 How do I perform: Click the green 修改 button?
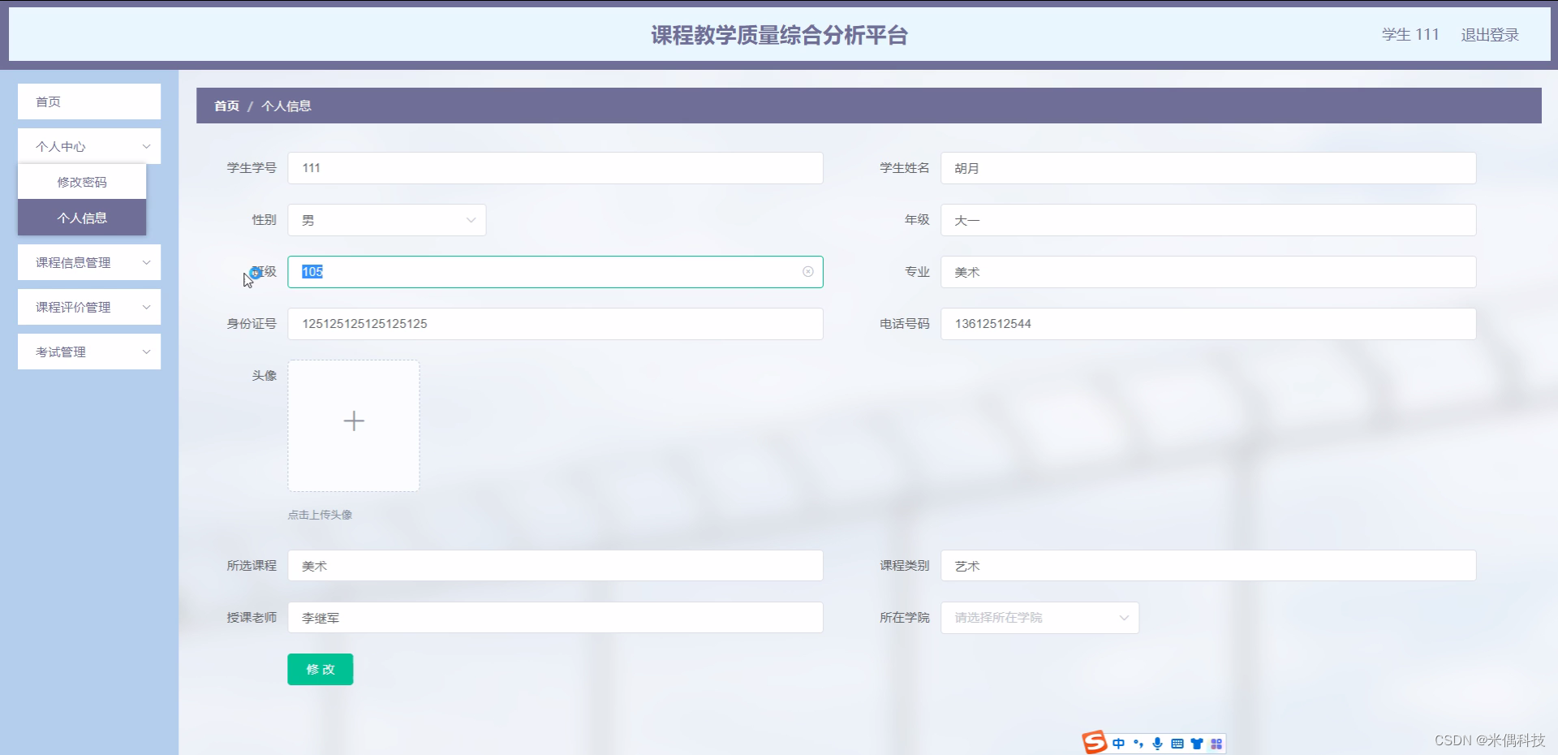[x=320, y=669]
